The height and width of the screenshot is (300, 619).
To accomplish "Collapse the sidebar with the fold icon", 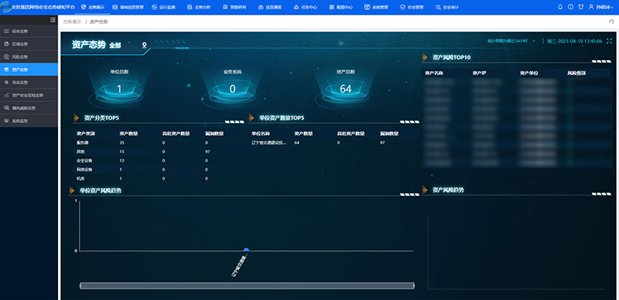I will (x=53, y=20).
